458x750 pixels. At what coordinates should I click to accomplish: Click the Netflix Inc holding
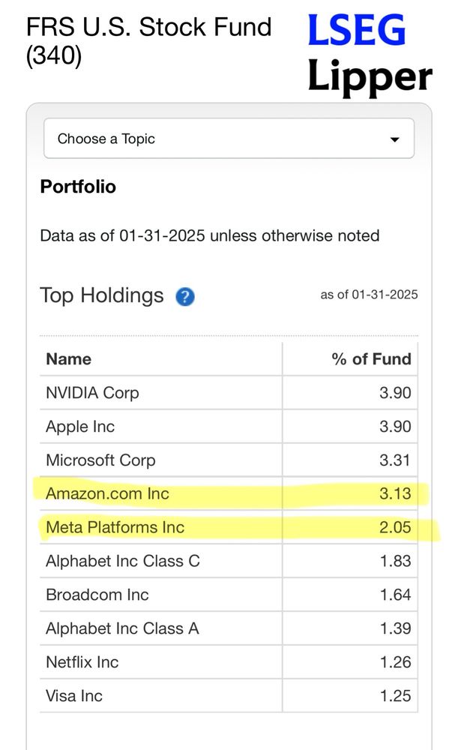(x=82, y=662)
